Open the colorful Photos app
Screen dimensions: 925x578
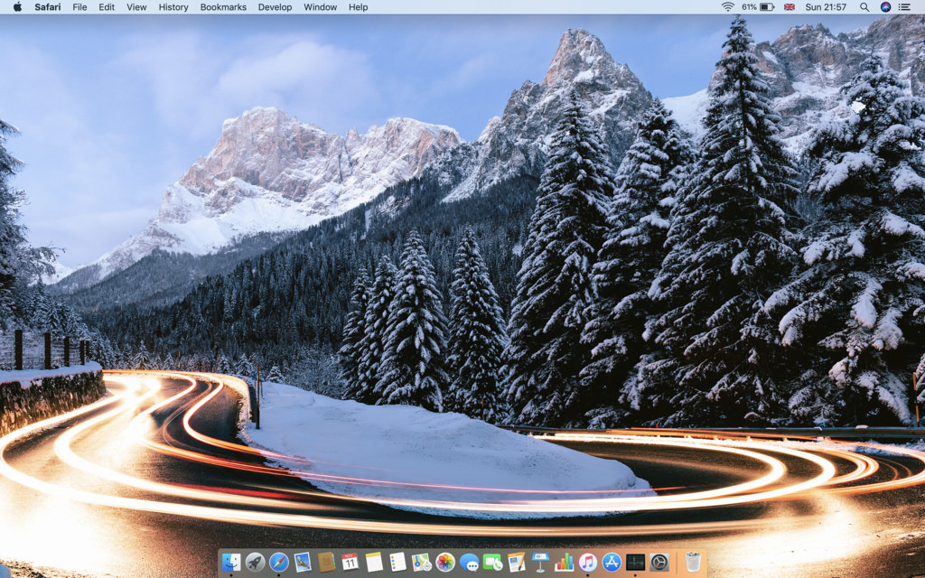[x=445, y=562]
